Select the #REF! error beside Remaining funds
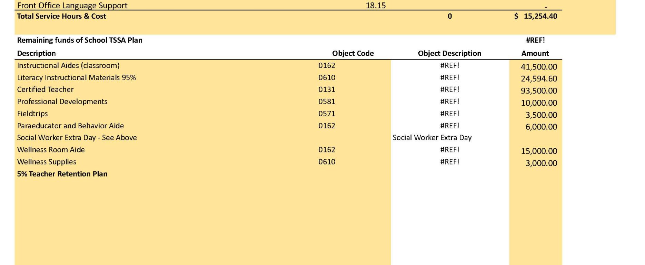Image resolution: width=645 pixels, height=265 pixels. click(535, 40)
